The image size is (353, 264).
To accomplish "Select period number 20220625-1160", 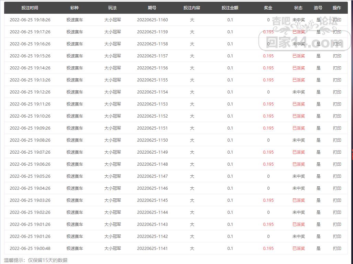I will (152, 20).
